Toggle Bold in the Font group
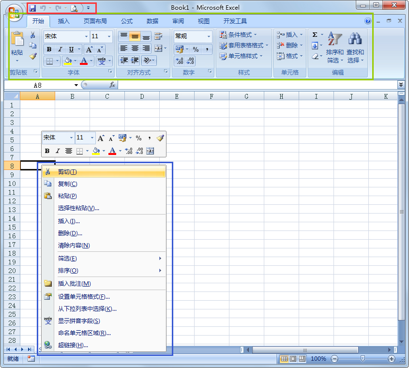409x368 pixels. (x=48, y=49)
